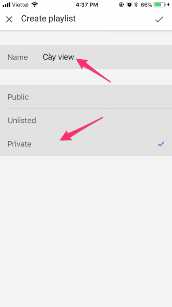172x307 pixels.
Task: Tap the blue checkmark beside Private
Action: click(x=161, y=144)
